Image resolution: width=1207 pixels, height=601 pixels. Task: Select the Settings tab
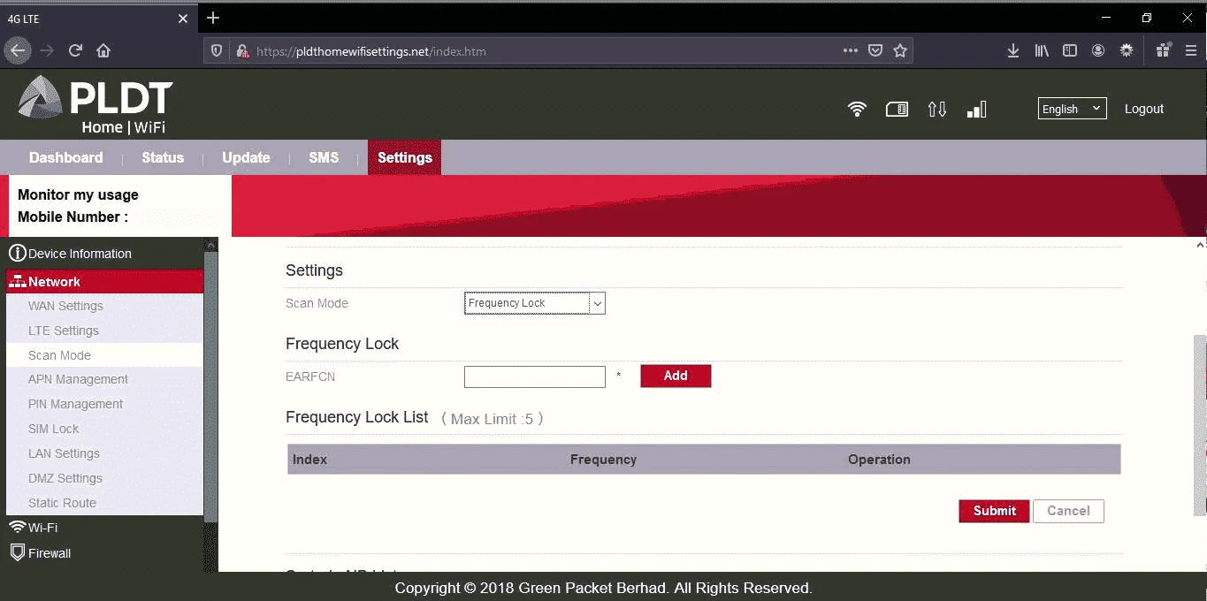click(405, 157)
